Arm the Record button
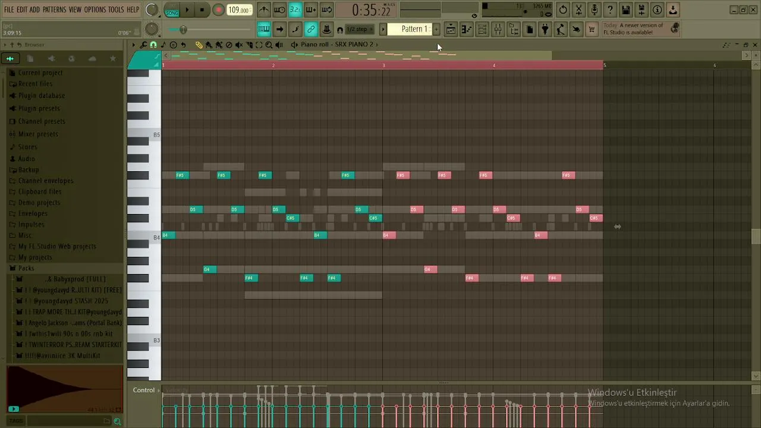 (218, 10)
